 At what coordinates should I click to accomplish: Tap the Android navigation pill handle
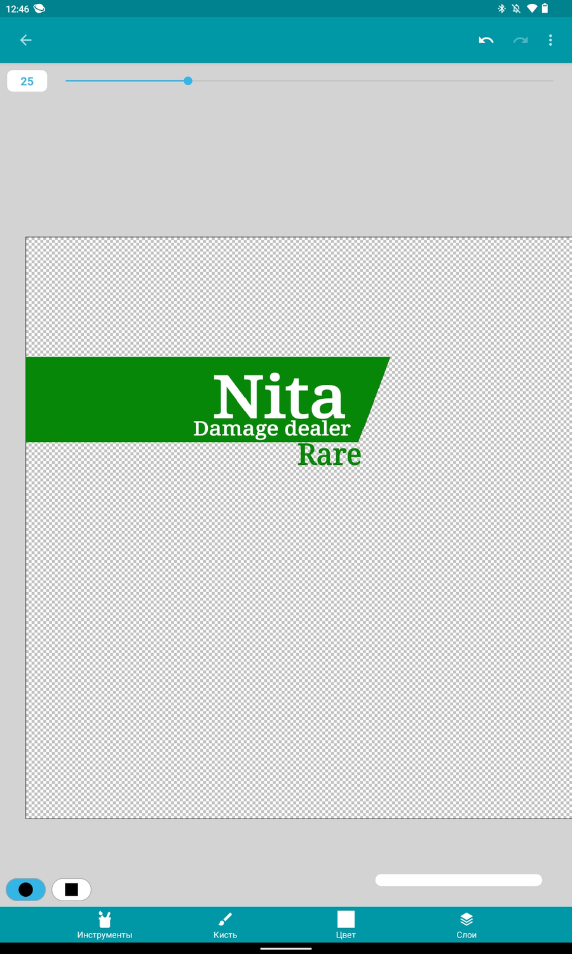point(286,948)
